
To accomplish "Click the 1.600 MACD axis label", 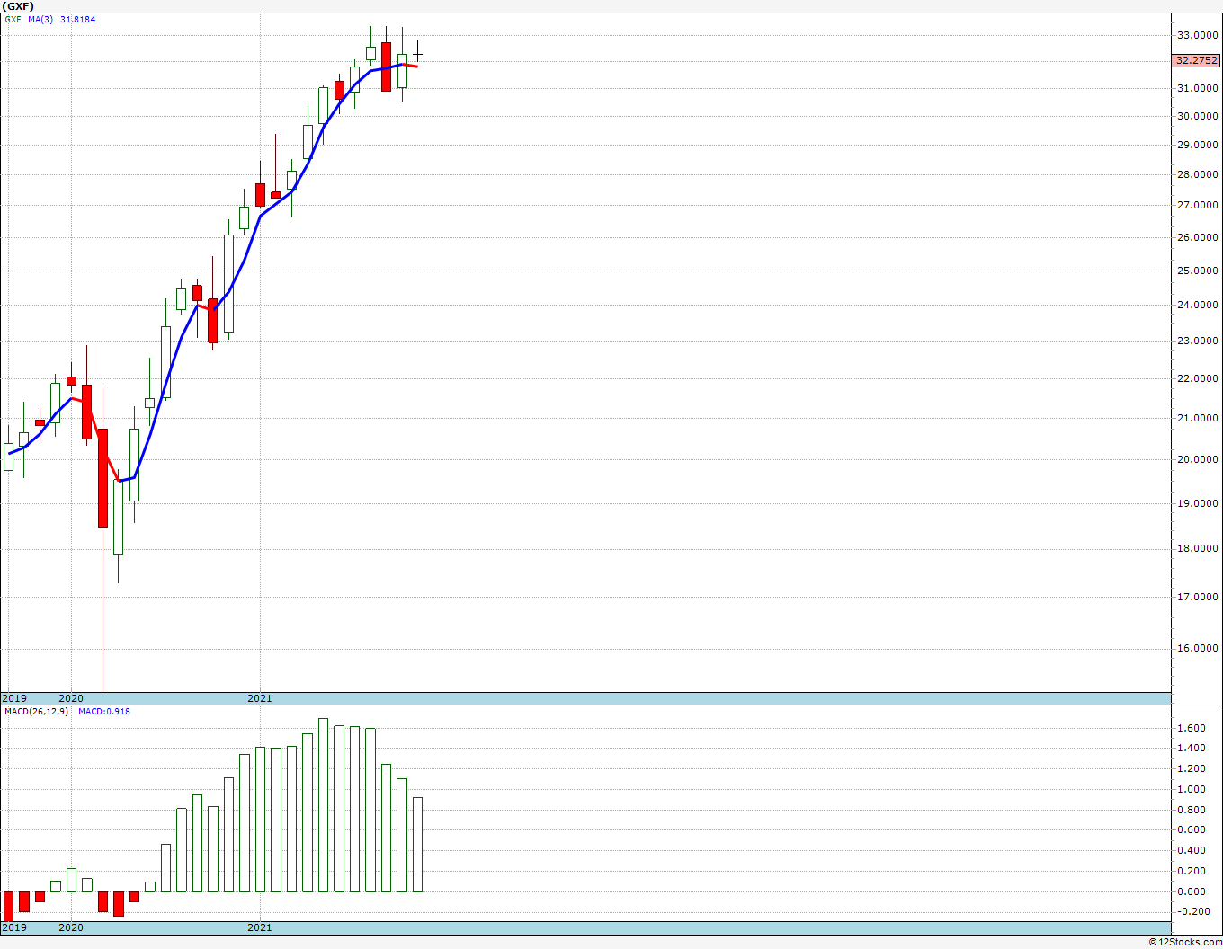I will coord(1192,728).
